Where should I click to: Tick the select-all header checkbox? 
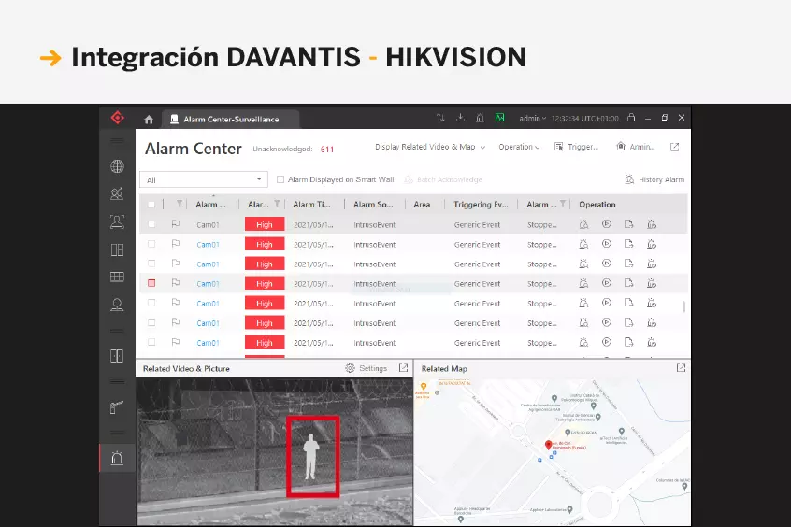pos(151,205)
